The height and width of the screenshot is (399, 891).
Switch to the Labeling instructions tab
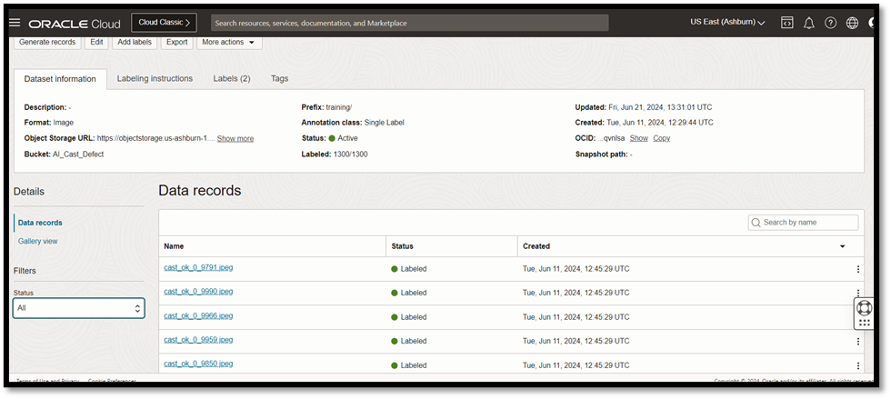(x=155, y=79)
